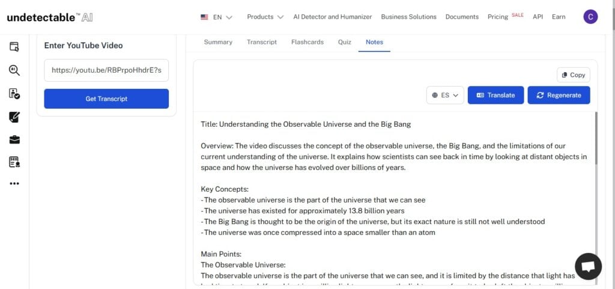Click the Big Bang origin bullet line
Viewport: 615px width, 289px height.
(372, 222)
